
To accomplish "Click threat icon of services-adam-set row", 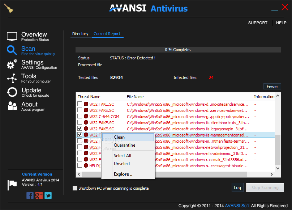I will pos(86,110).
